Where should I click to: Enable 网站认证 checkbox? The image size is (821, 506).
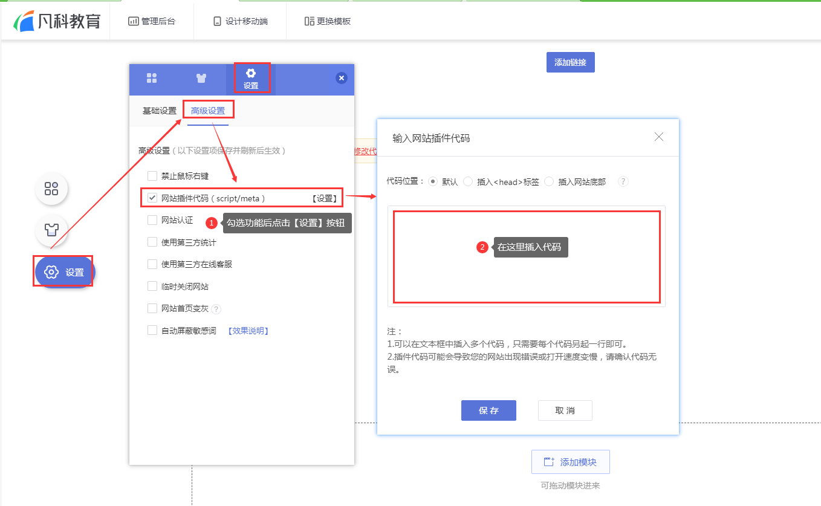(152, 220)
